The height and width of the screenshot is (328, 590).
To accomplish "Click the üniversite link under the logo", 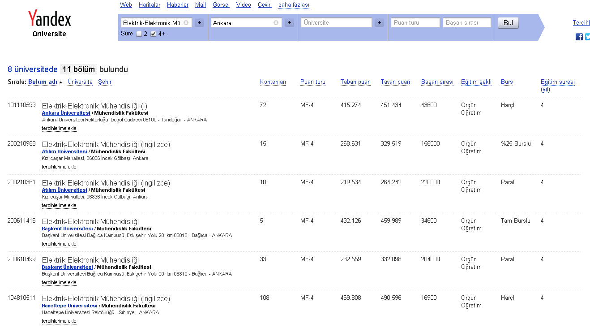I will coord(49,34).
